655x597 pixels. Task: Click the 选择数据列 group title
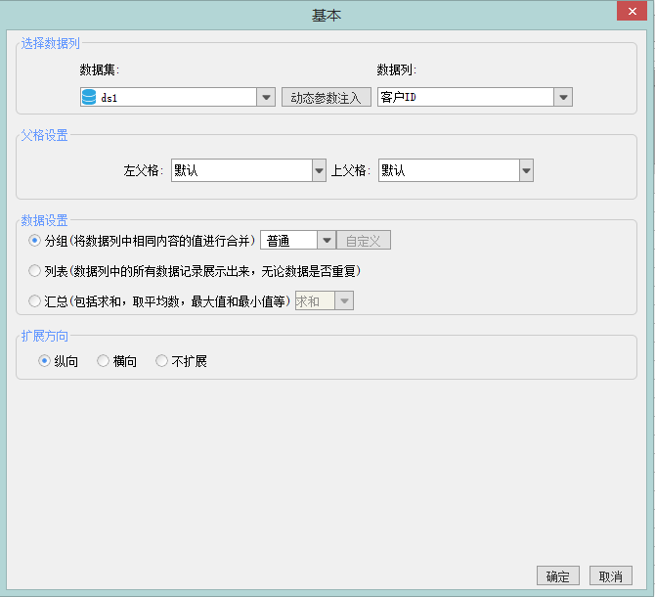[50, 43]
